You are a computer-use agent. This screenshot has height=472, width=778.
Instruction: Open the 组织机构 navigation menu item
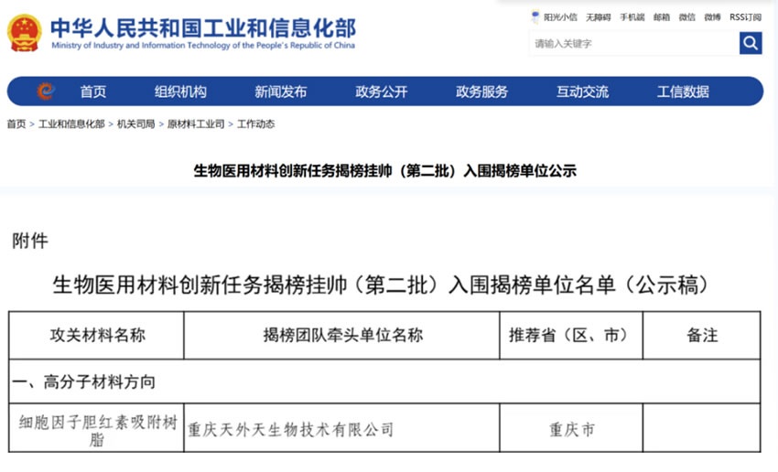point(180,91)
